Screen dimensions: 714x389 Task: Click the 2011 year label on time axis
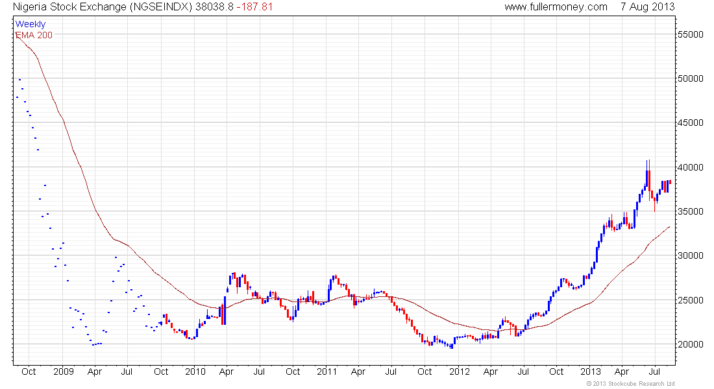(x=326, y=371)
